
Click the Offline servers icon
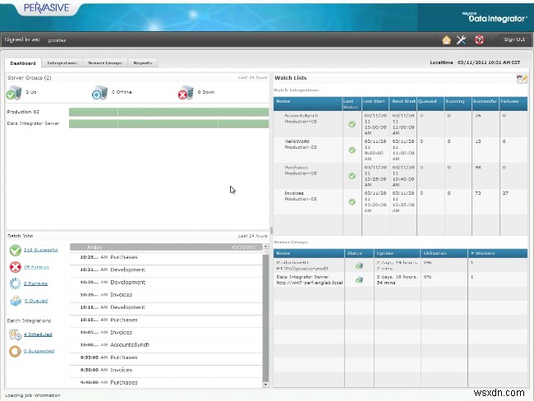[x=99, y=93]
